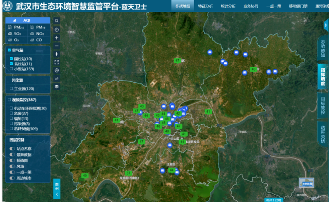Screen dimensions: 329x202
Task: Open the 统计分析 menu tab
Action: [x=228, y=6]
